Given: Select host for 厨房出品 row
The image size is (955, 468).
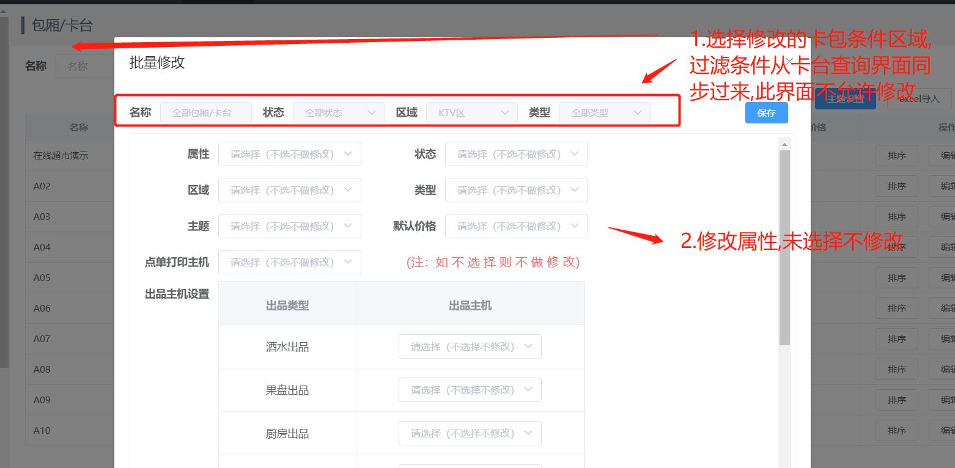Looking at the screenshot, I should (470, 433).
